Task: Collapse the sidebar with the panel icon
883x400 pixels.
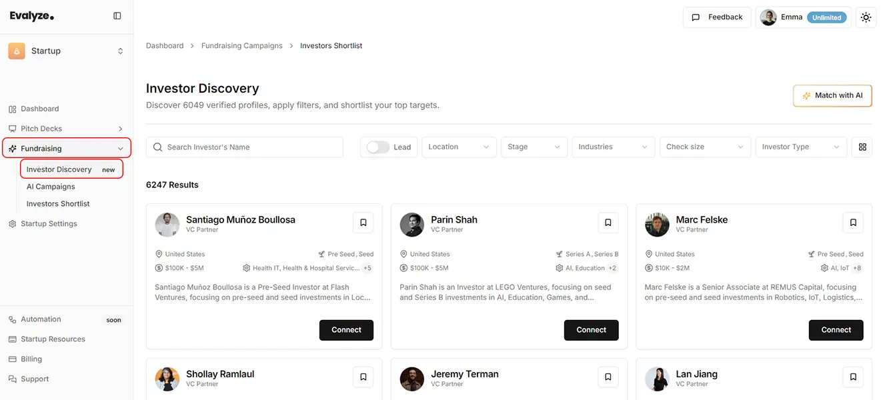Action: [117, 15]
